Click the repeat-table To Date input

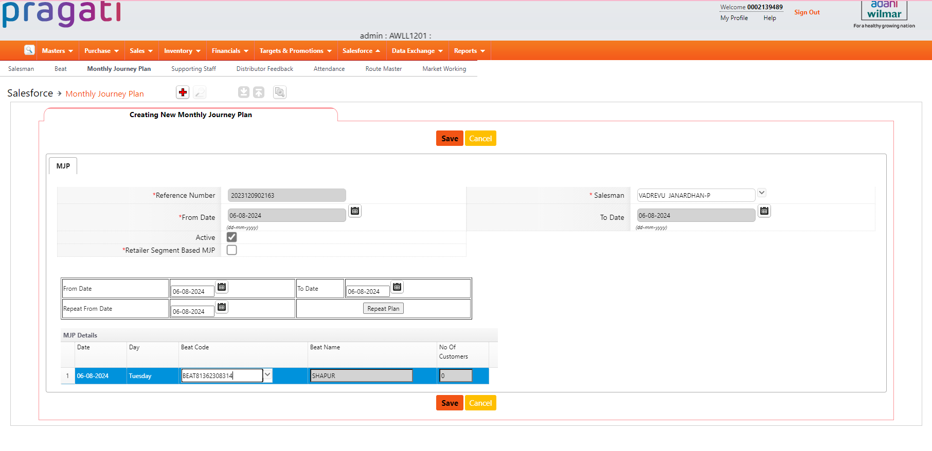(368, 291)
